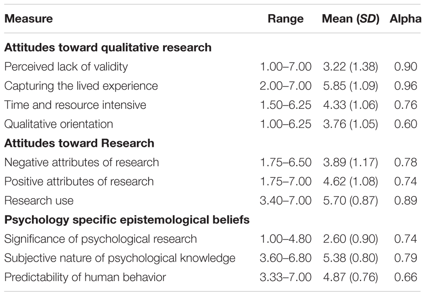The width and height of the screenshot is (426, 296).
Task: Click Significance of psychological research label
Action: [x=100, y=239]
